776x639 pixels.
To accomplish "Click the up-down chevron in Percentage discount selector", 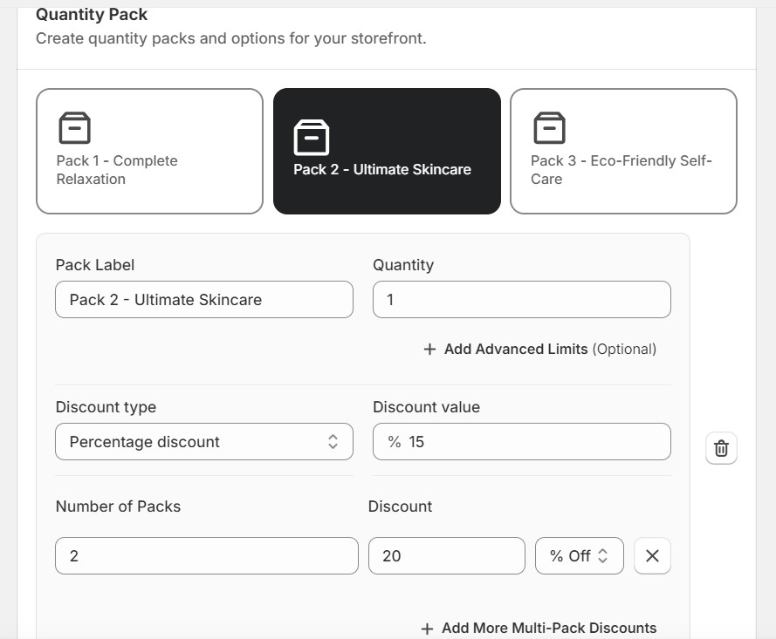I will click(333, 442).
